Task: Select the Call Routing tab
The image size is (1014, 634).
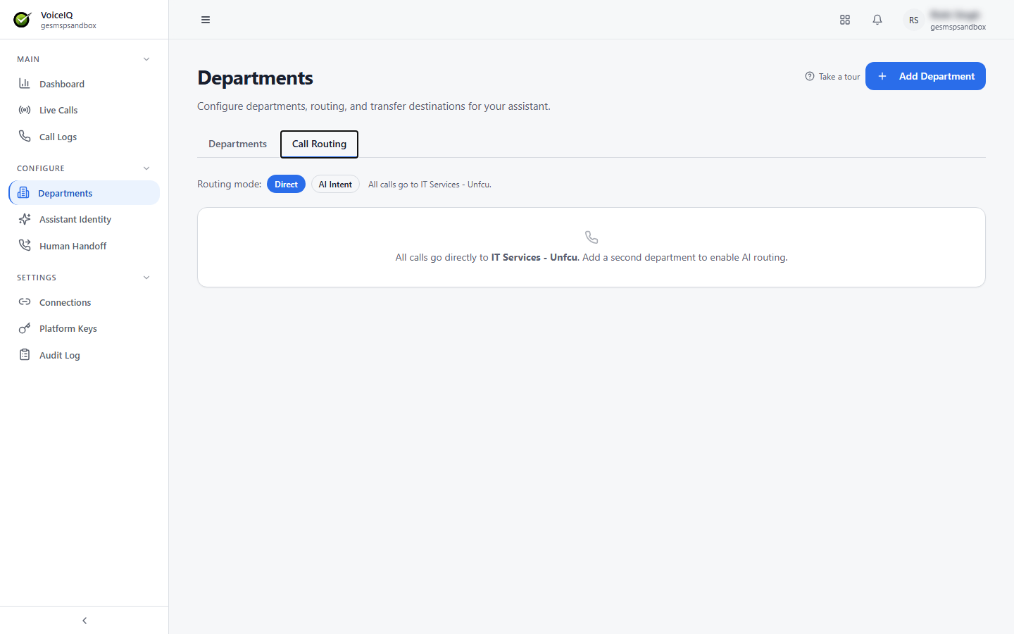Action: 319,144
